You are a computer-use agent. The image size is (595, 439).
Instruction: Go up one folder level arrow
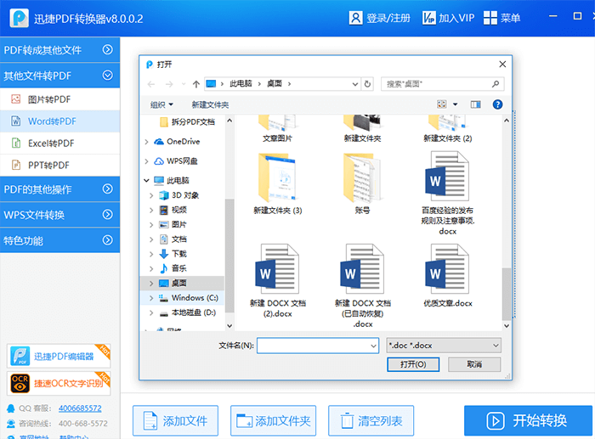click(x=195, y=84)
